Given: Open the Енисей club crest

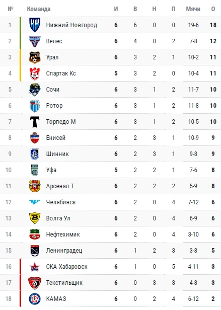Looking at the screenshot, I should pos(35,138).
